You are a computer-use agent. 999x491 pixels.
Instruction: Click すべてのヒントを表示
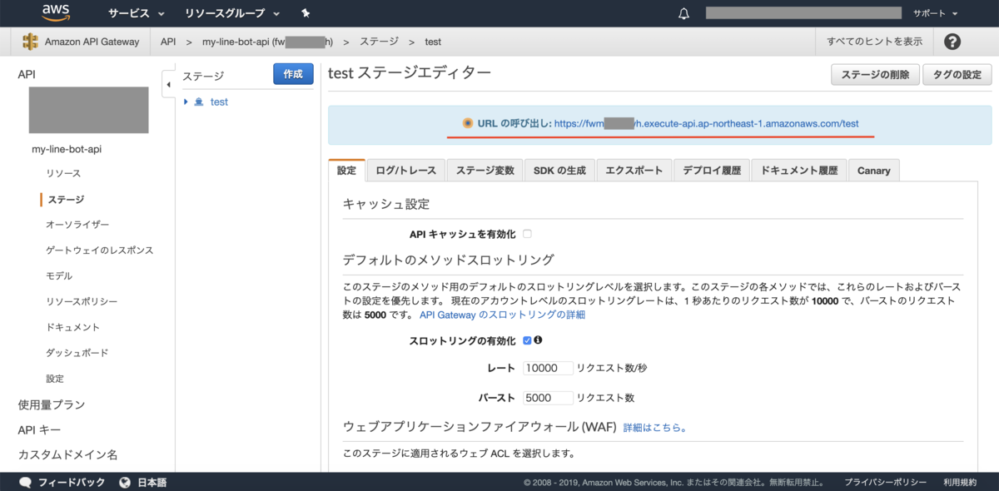874,42
